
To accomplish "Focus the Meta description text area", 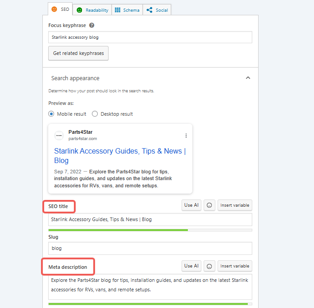I will [150, 287].
